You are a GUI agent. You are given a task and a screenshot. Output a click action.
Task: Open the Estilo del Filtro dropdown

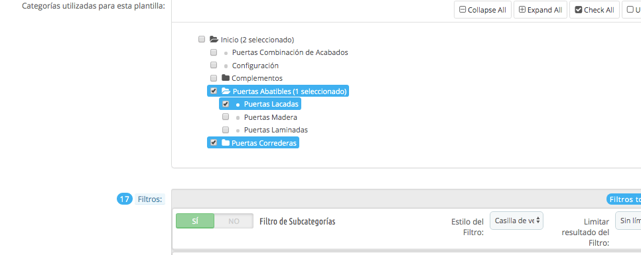coord(516,221)
